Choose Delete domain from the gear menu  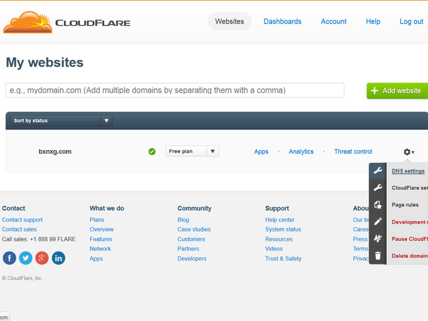[410, 256]
